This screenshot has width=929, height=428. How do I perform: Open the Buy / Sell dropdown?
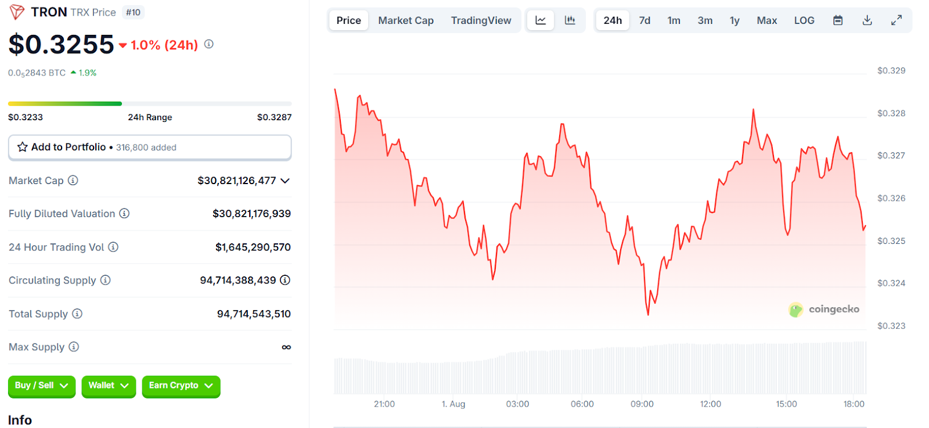tap(41, 386)
